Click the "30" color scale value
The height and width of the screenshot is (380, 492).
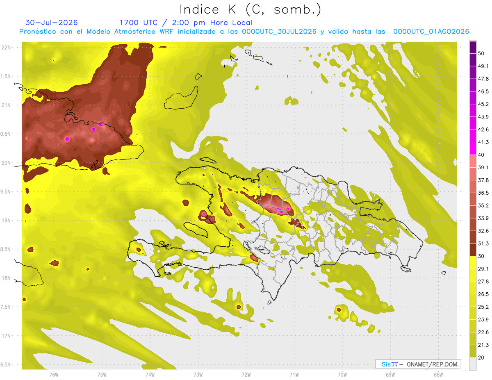(482, 256)
